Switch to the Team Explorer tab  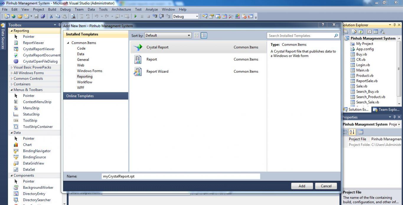[x=386, y=109]
